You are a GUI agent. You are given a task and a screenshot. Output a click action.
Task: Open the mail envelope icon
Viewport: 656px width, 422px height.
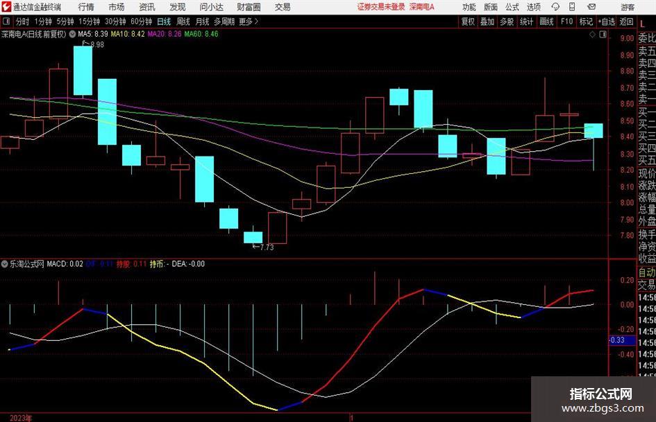click(591, 7)
